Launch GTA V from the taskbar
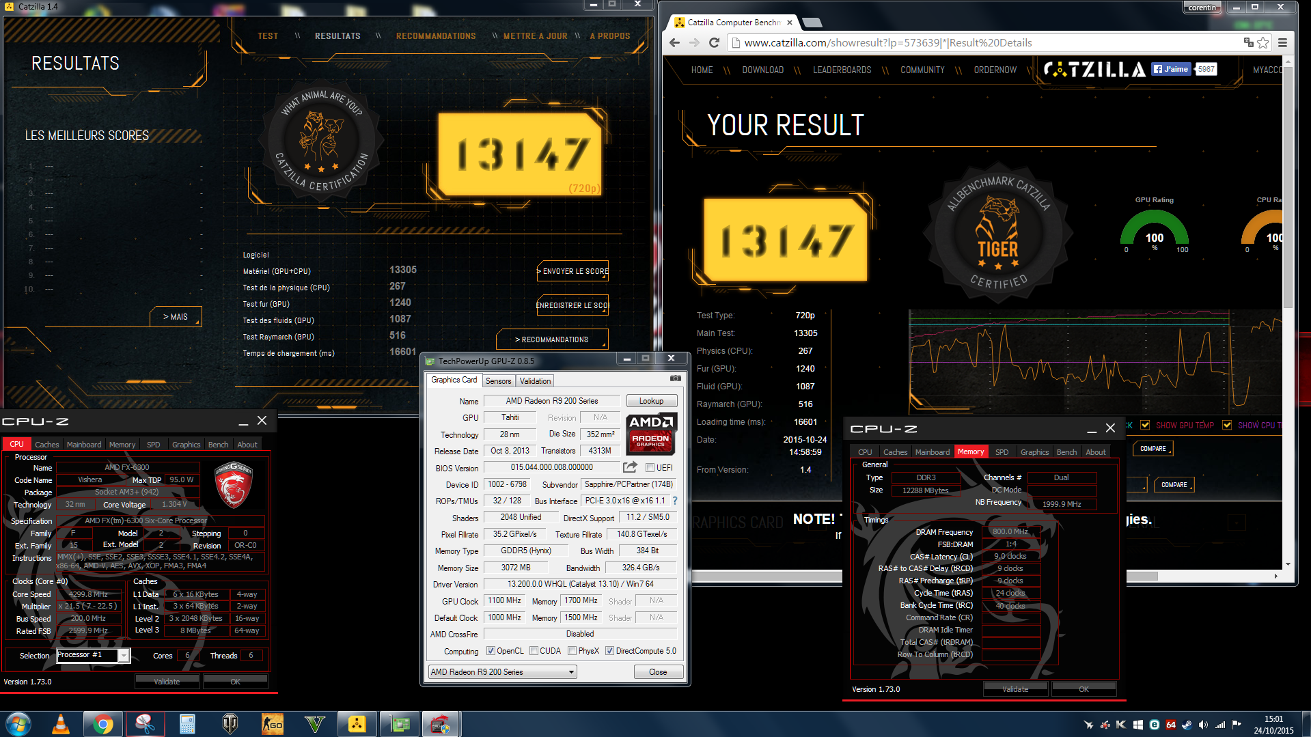The image size is (1311, 737). (x=314, y=724)
